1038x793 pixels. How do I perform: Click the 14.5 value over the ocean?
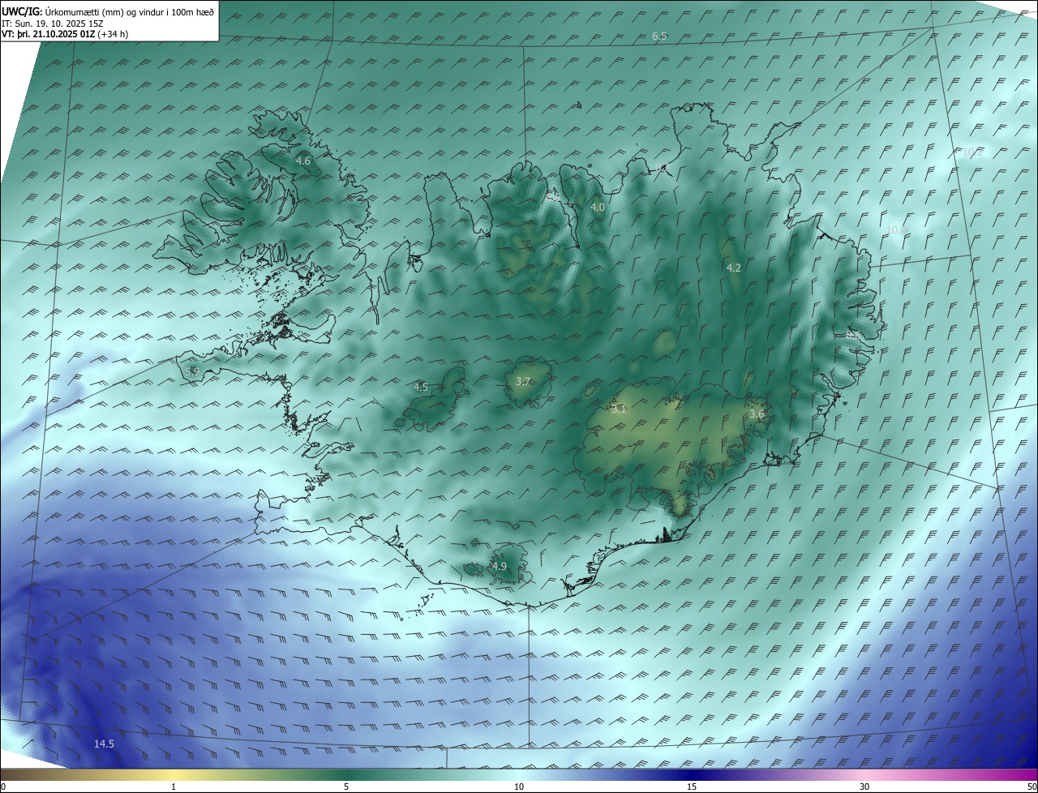[x=104, y=744]
